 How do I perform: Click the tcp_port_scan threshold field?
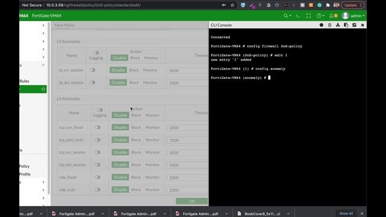pyautogui.click(x=188, y=140)
